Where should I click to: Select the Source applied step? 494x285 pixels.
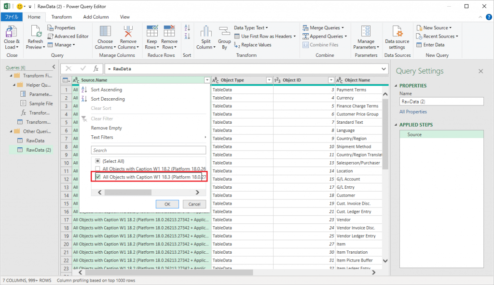coord(441,135)
